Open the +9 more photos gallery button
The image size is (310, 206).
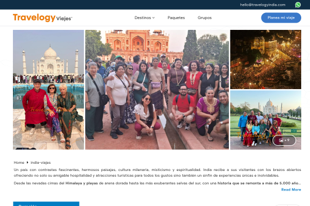tap(284, 140)
